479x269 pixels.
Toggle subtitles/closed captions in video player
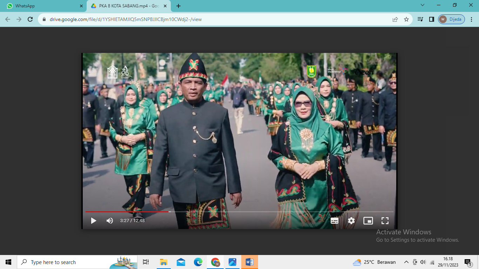point(335,221)
